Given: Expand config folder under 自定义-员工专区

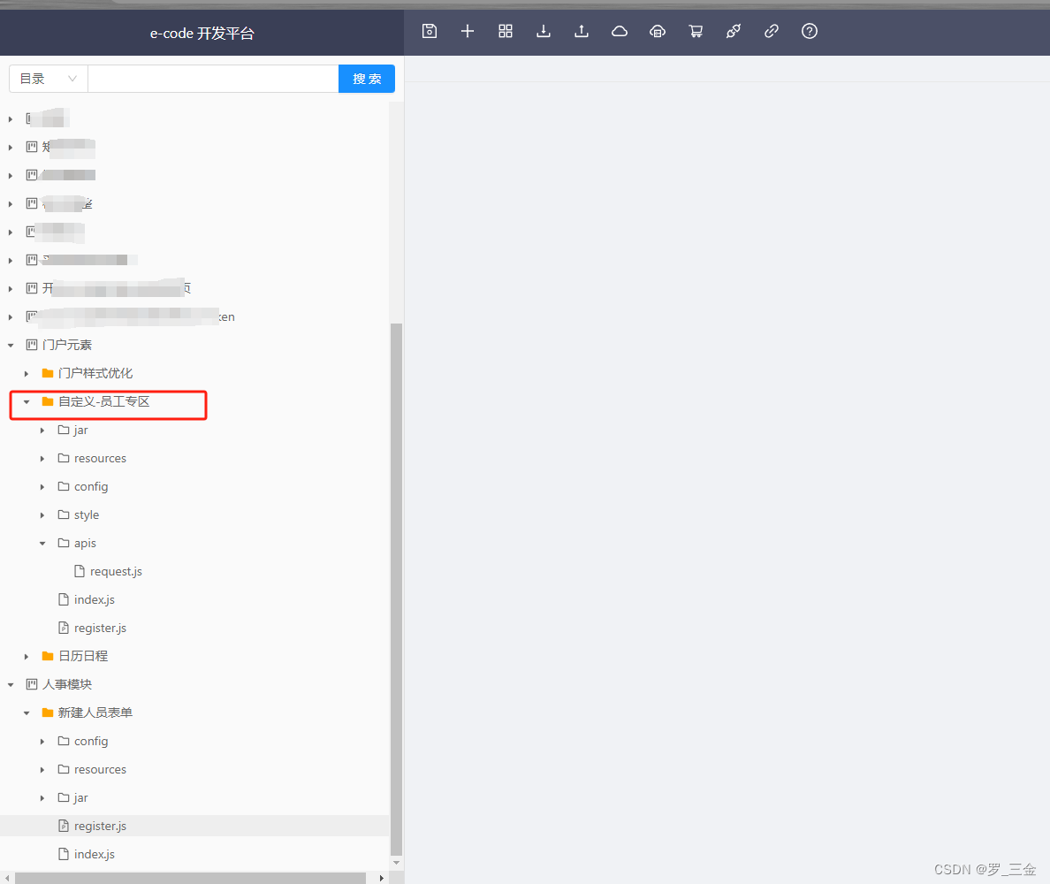Looking at the screenshot, I should click(42, 487).
